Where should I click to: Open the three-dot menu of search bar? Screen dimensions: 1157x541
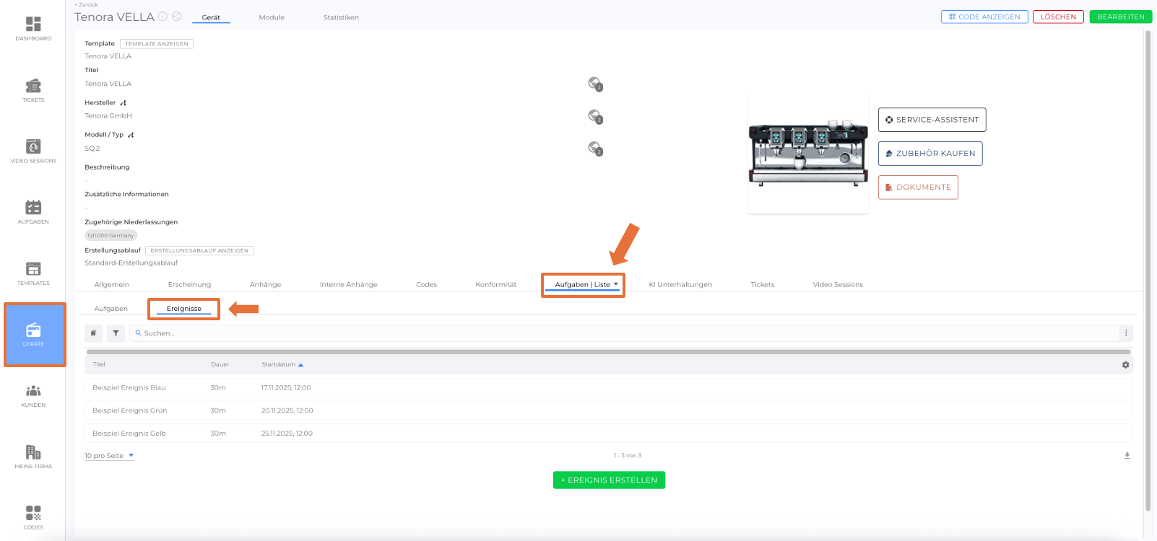(1125, 333)
